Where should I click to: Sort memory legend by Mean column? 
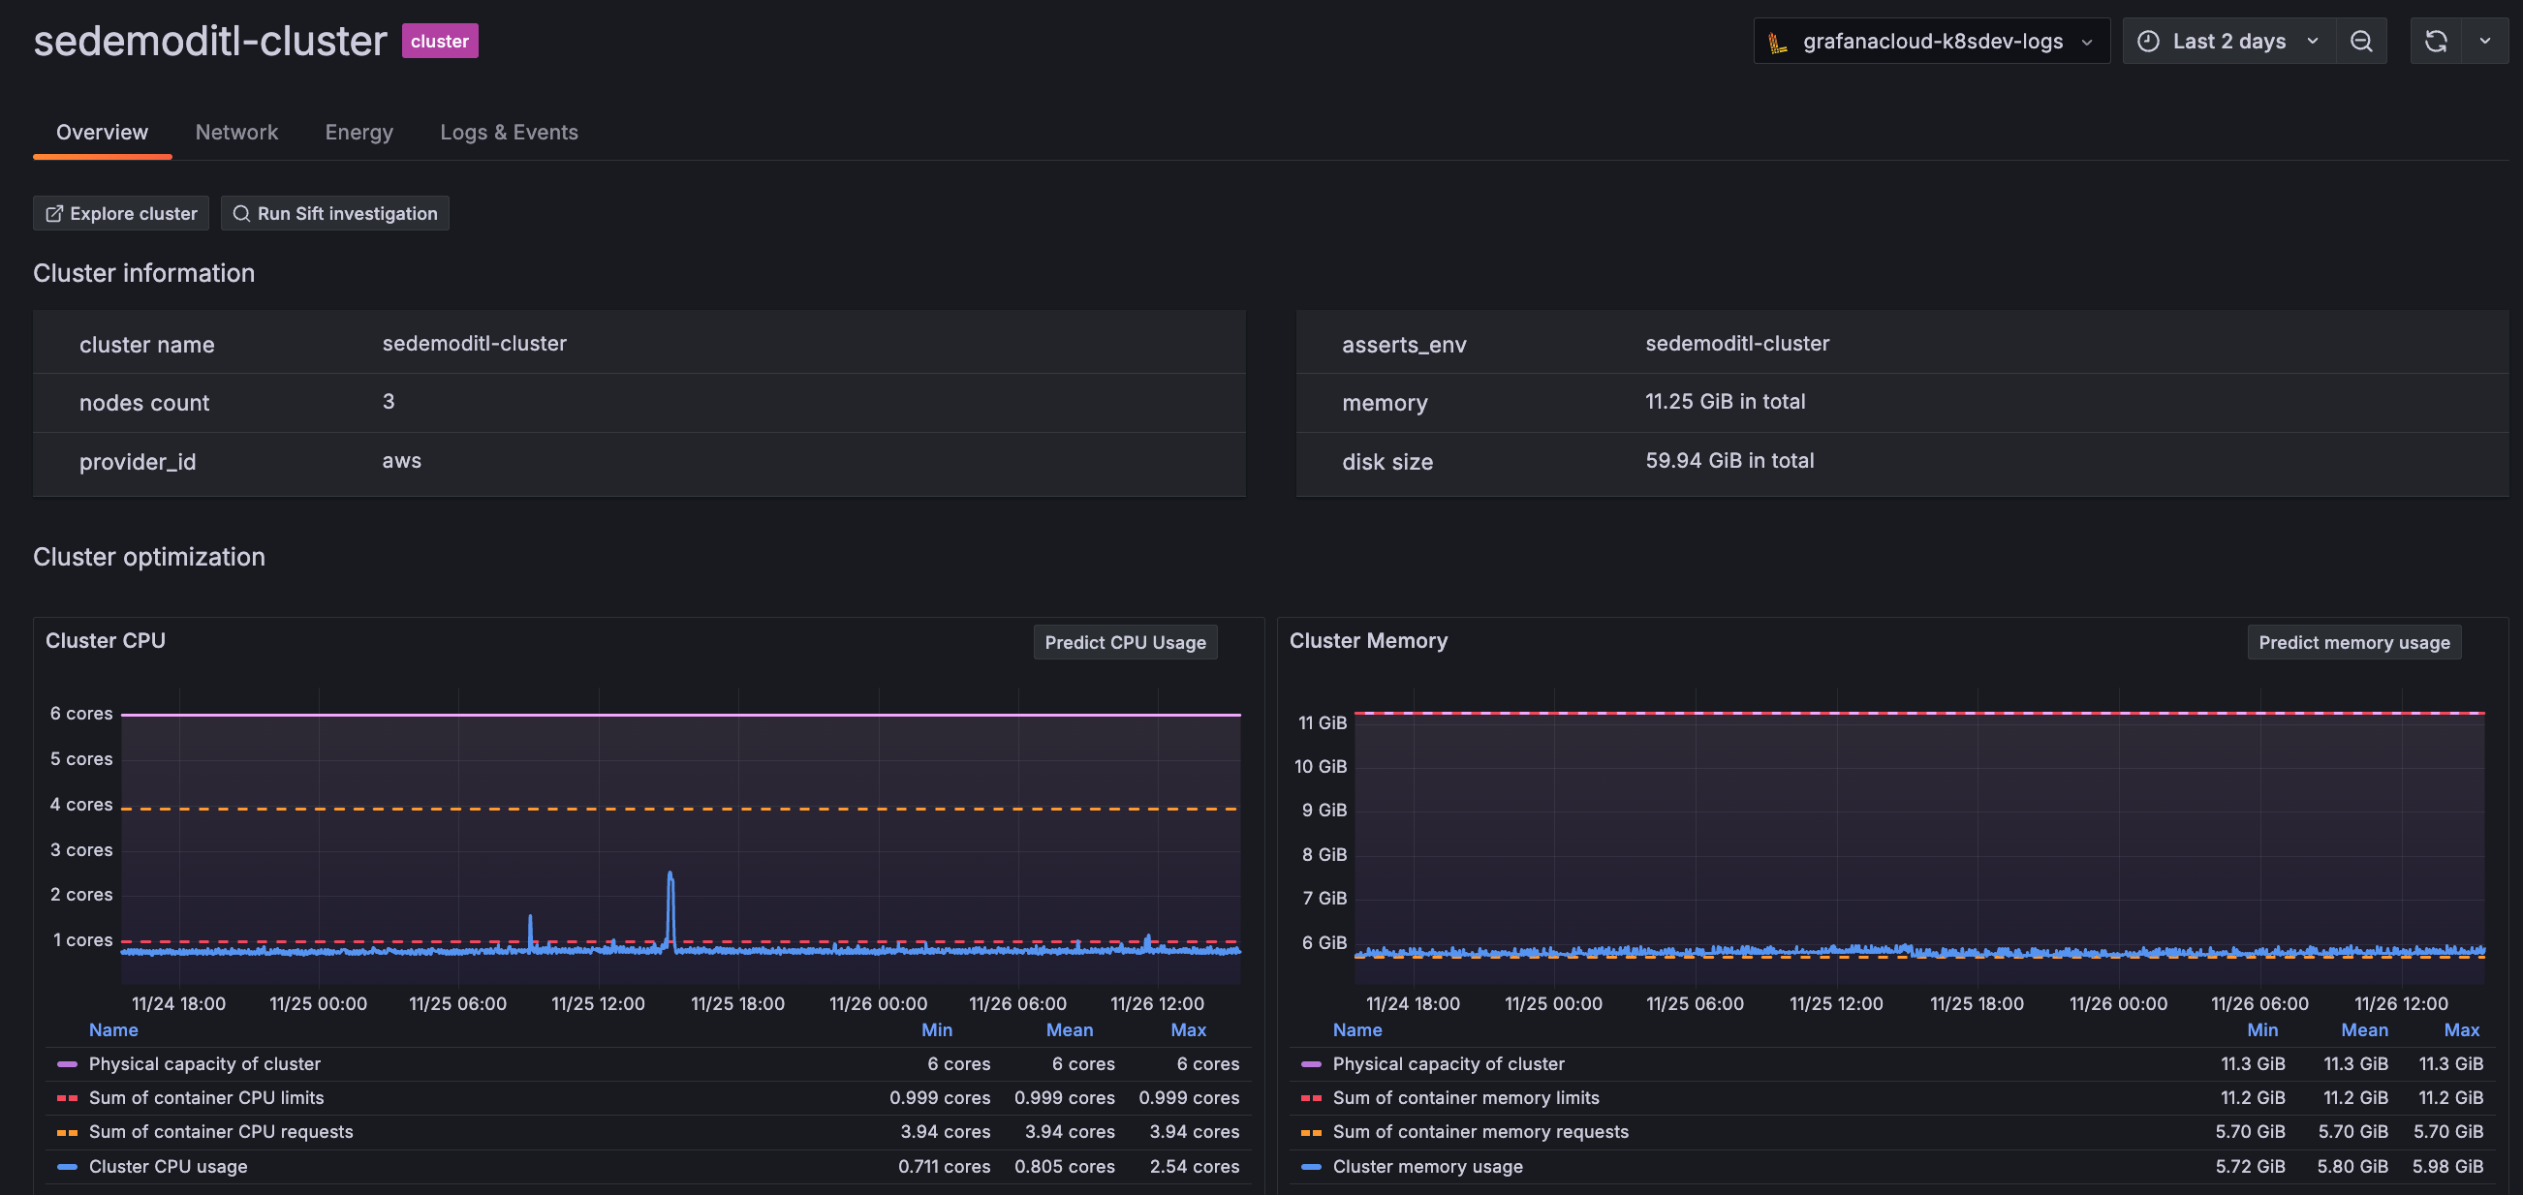tap(2363, 1029)
